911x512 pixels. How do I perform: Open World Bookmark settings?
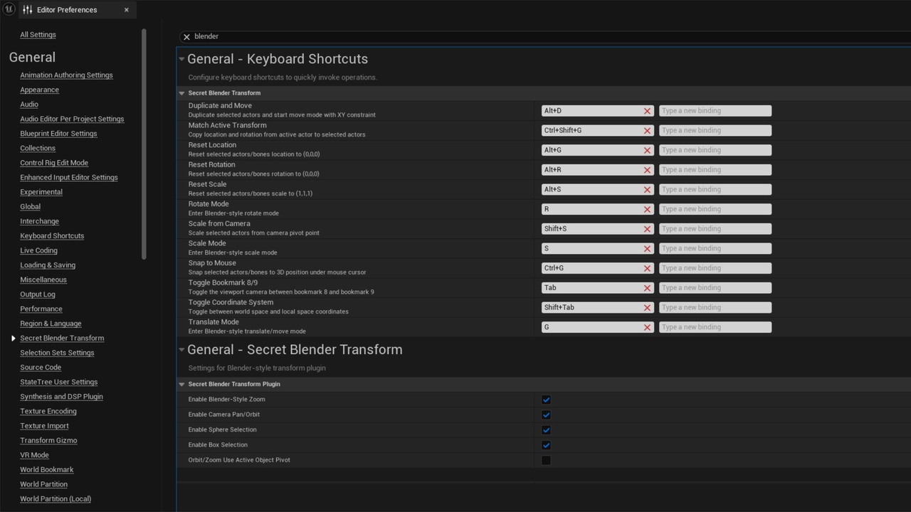pos(47,470)
